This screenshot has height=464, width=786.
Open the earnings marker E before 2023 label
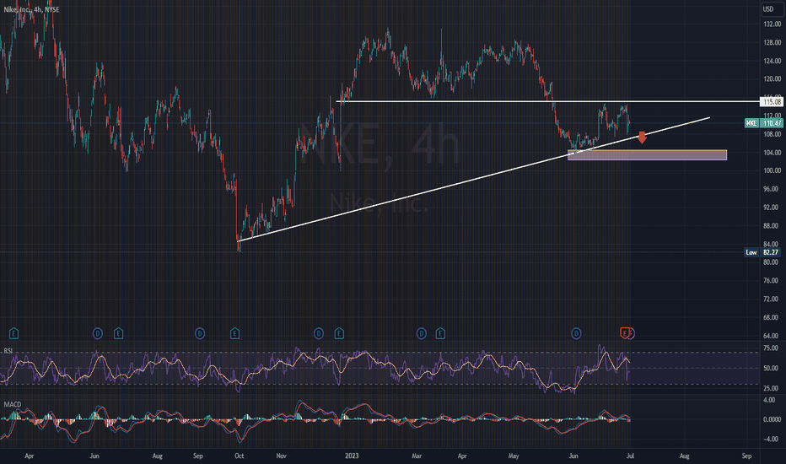[x=339, y=333]
